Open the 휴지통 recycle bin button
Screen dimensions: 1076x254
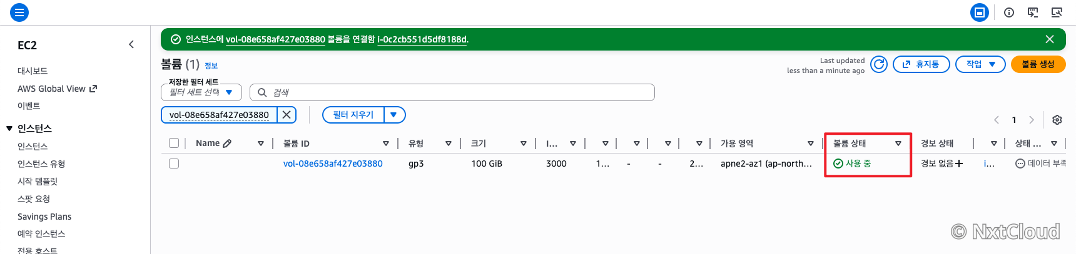[921, 64]
